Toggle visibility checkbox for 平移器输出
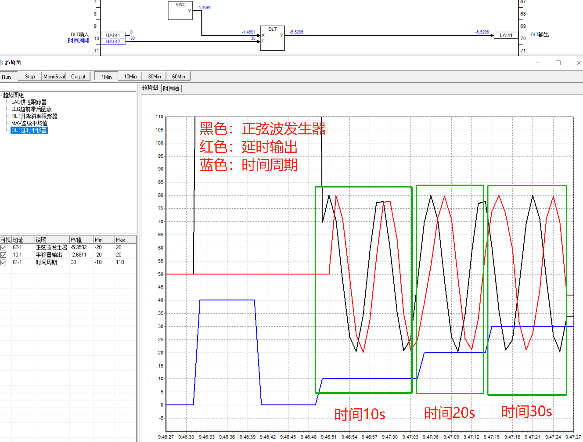This screenshot has height=442, width=583. point(4,255)
